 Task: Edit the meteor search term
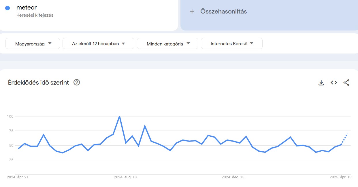click(x=27, y=7)
